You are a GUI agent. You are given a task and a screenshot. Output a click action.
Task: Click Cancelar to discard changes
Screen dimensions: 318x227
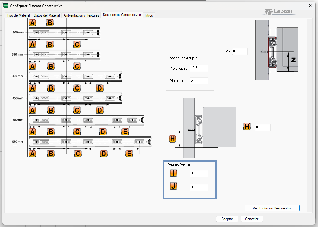click(252, 219)
